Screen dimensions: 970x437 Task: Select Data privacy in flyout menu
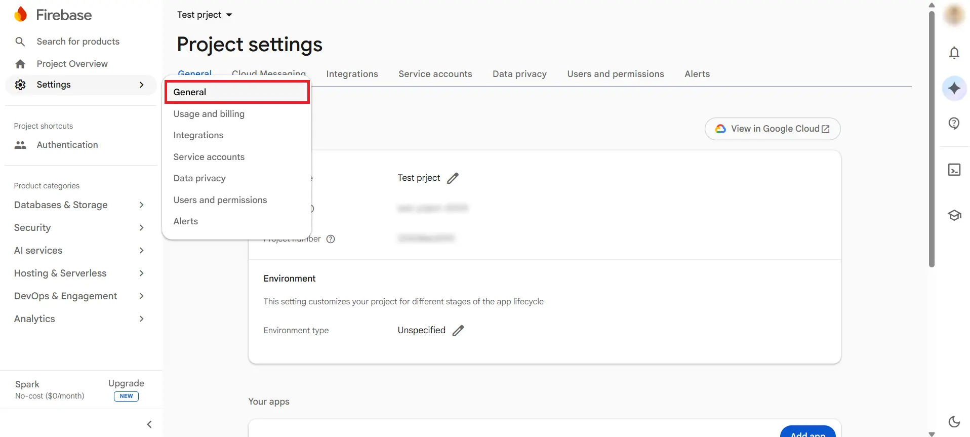tap(237, 178)
